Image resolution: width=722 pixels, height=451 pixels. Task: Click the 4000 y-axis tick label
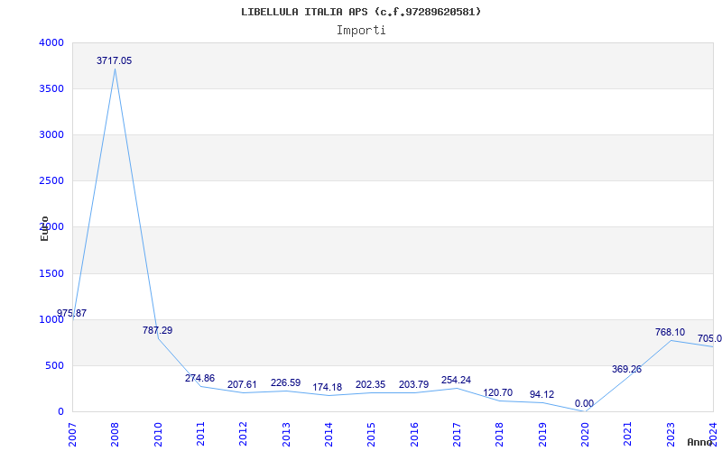[x=51, y=42]
